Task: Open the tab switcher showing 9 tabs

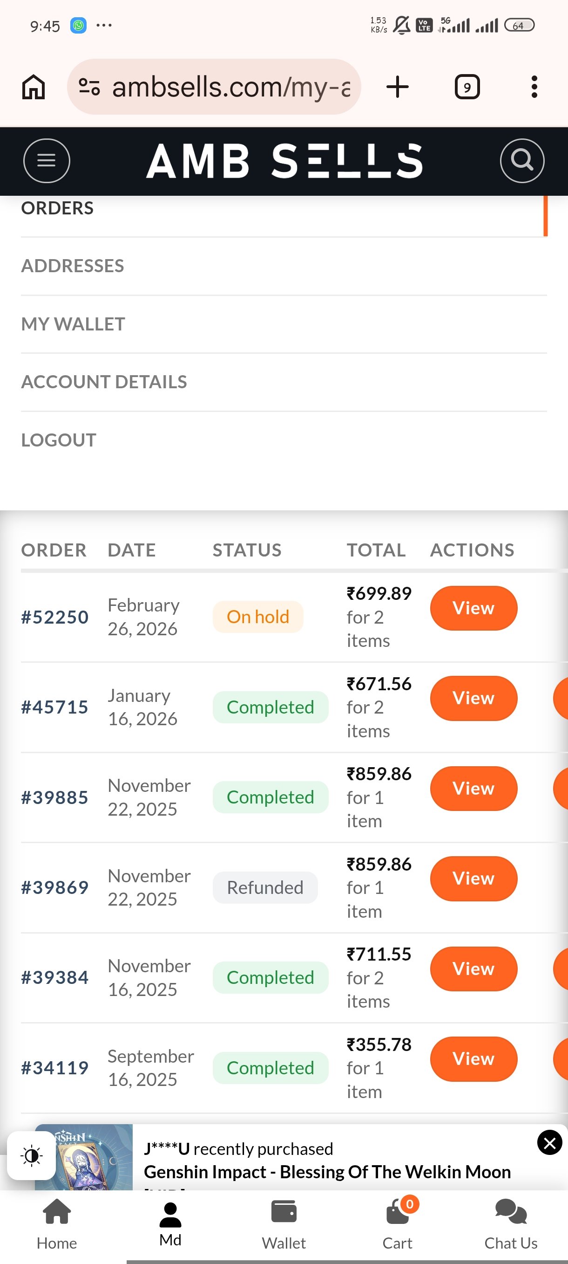Action: coord(467,87)
